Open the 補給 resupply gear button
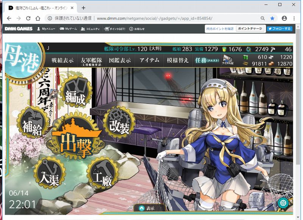This screenshot has width=303, height=220. coord(33,122)
